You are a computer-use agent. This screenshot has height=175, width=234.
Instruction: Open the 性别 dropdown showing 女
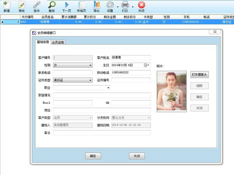tap(73, 65)
